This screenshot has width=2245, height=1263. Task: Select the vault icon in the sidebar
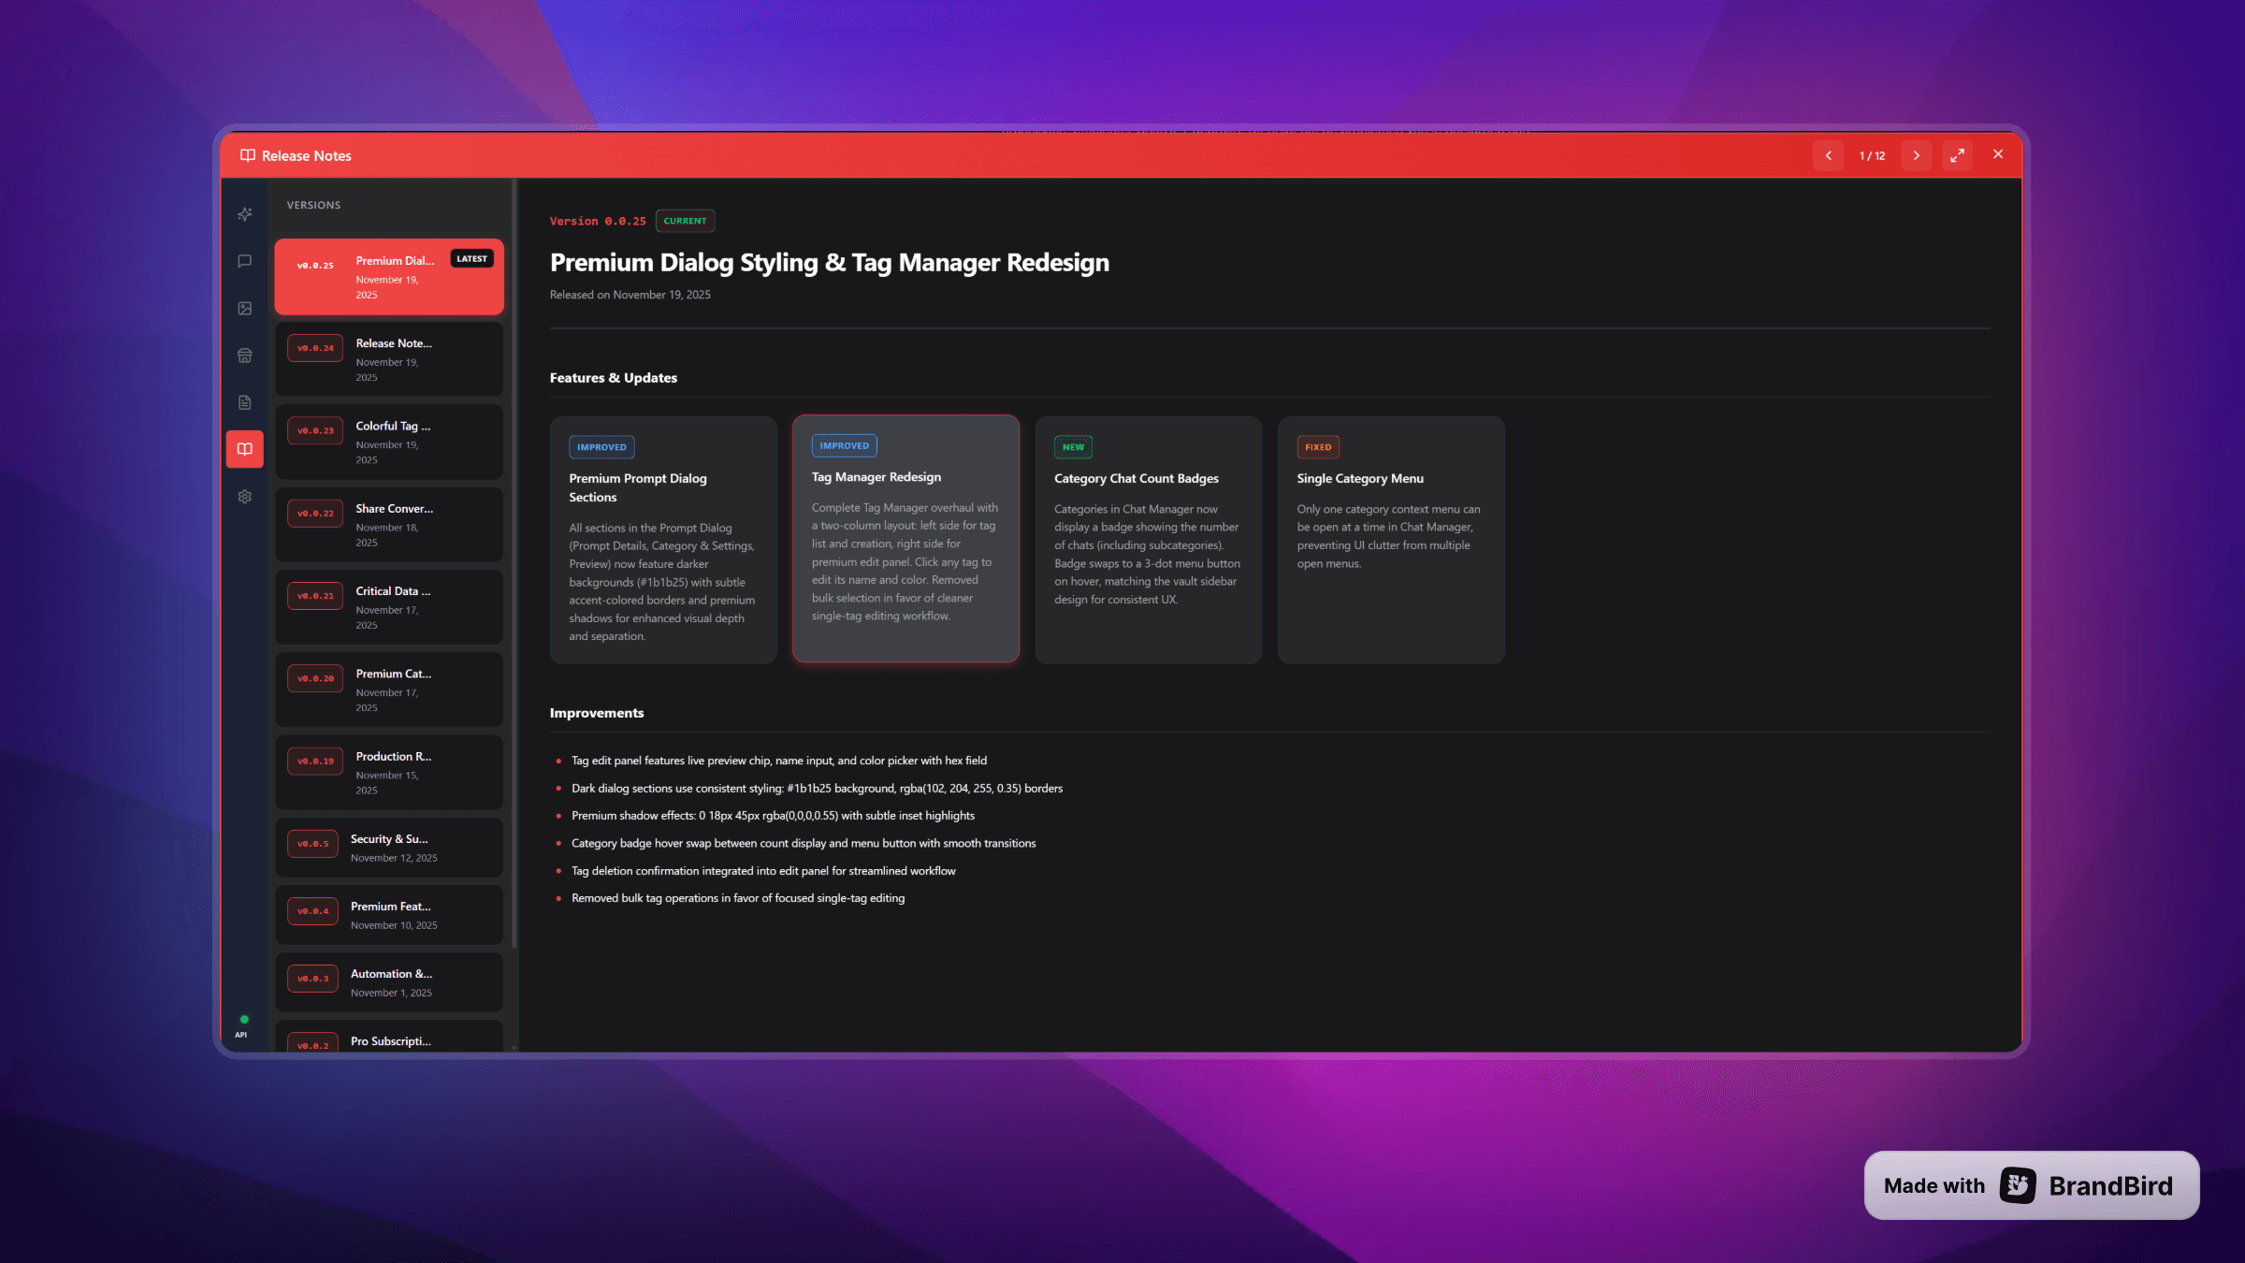[244, 356]
